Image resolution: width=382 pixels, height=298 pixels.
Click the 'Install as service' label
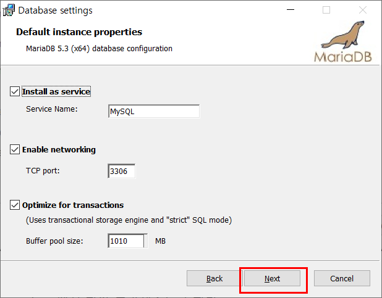tap(56, 91)
